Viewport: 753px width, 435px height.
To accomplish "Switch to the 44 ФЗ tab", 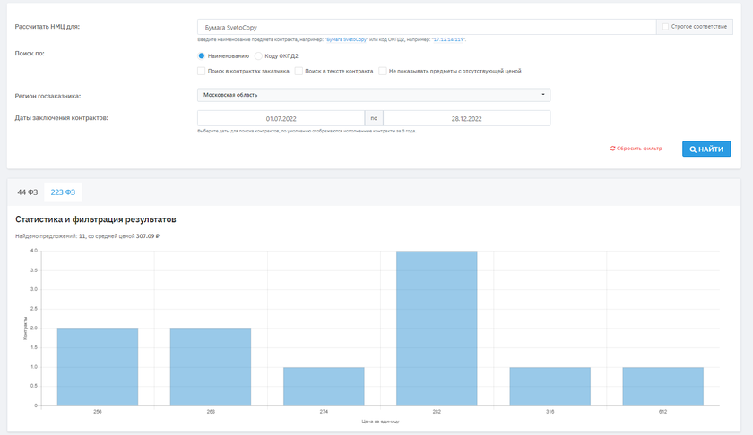I will tap(27, 192).
